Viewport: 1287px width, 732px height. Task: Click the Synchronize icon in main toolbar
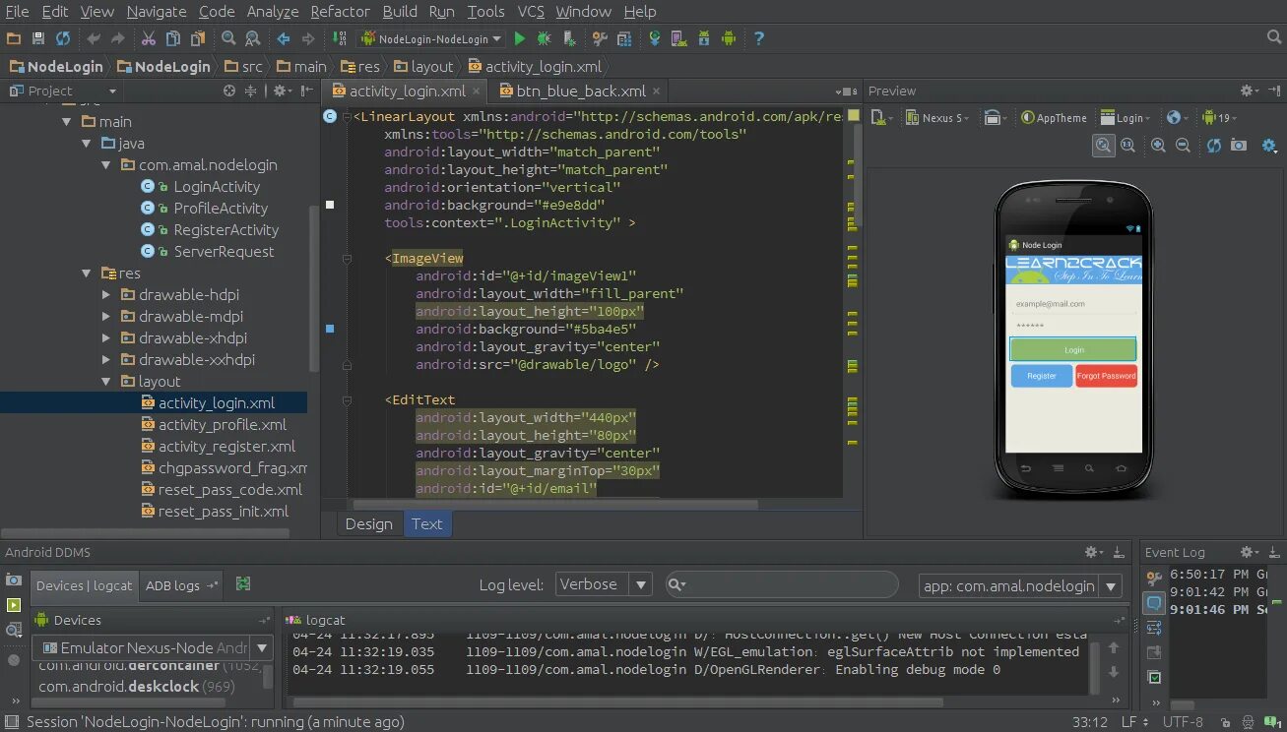[63, 38]
